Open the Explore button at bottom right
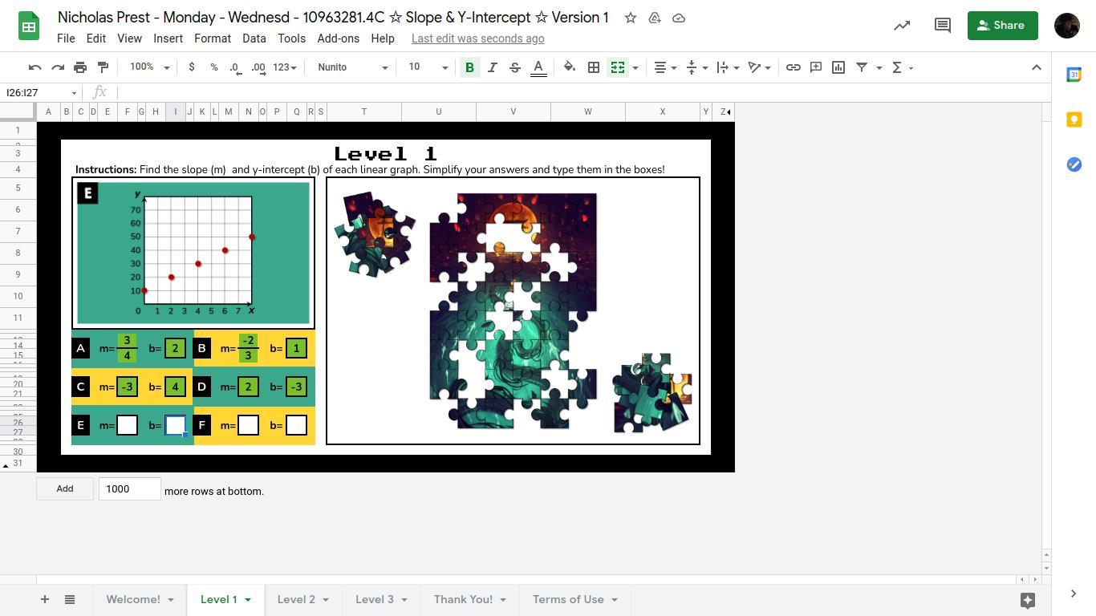Screen dimensions: 1096x616 (x=1027, y=600)
